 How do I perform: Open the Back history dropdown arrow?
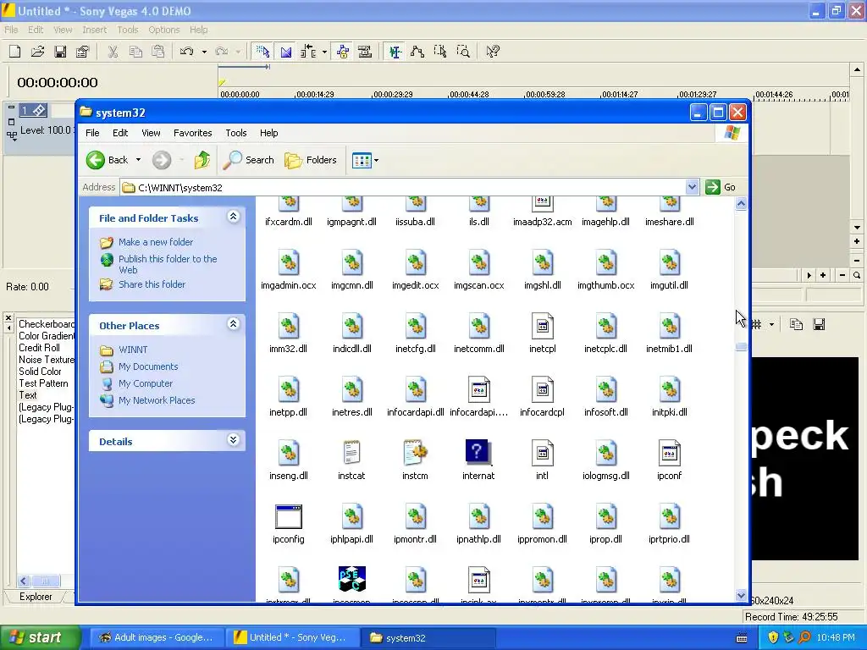point(138,160)
